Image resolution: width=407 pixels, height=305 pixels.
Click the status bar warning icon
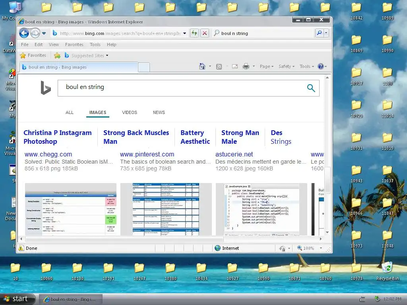pos(21,248)
